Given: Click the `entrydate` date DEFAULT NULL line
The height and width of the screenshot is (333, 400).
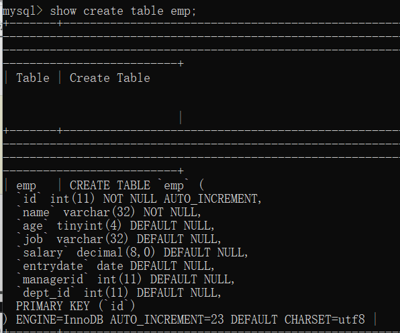Looking at the screenshot, I should point(115,266).
